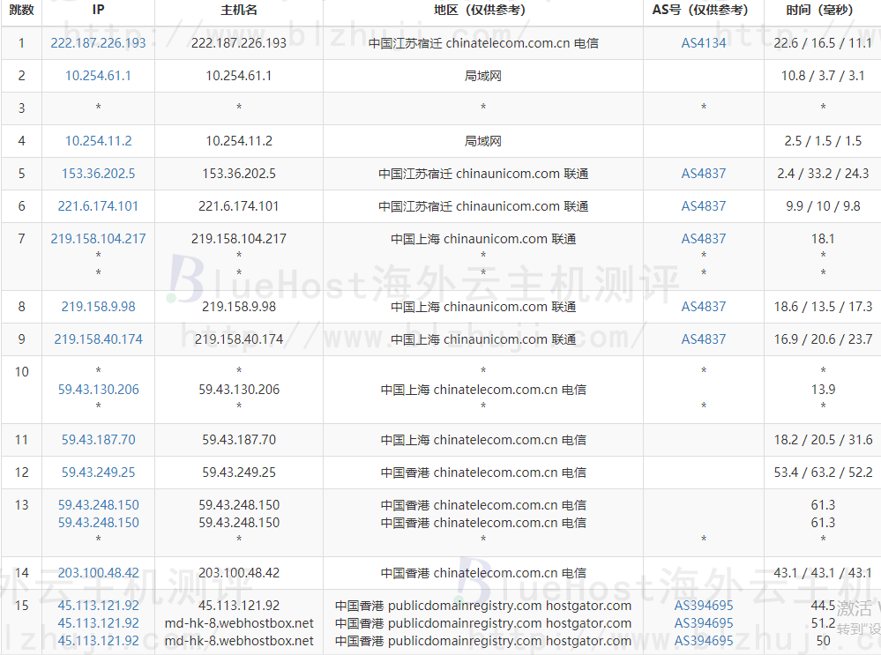
Task: Select time value 22.6 / 16.5 / 11.1
Action: click(x=823, y=42)
